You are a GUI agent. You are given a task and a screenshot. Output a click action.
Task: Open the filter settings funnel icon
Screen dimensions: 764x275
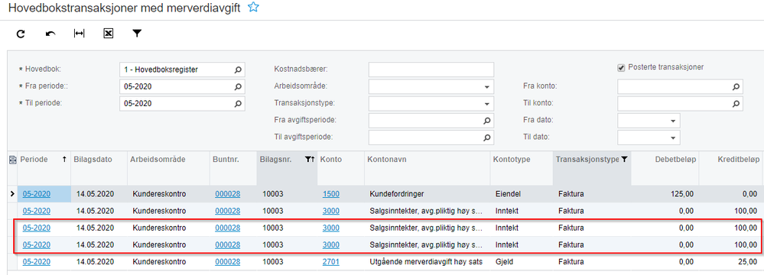coord(138,33)
